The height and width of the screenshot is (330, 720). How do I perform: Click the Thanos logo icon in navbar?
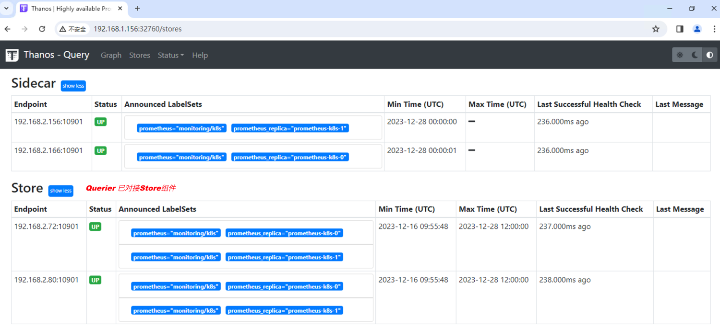point(12,55)
